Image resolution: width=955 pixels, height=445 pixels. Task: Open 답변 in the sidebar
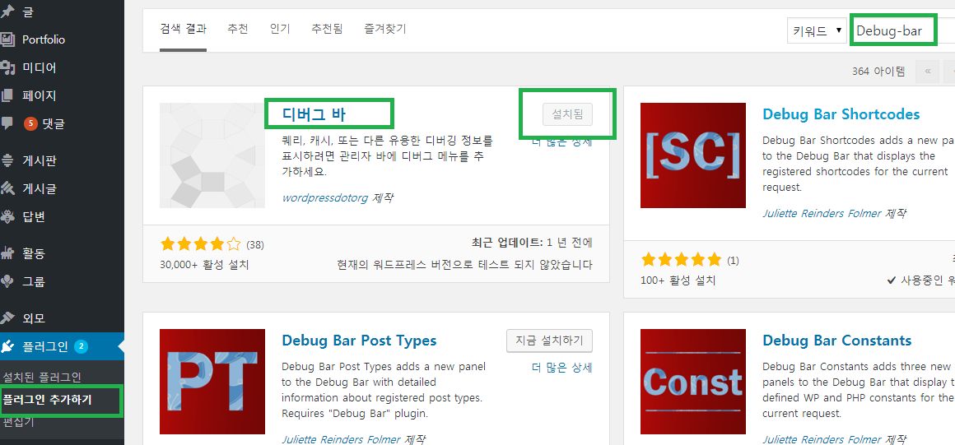[34, 216]
